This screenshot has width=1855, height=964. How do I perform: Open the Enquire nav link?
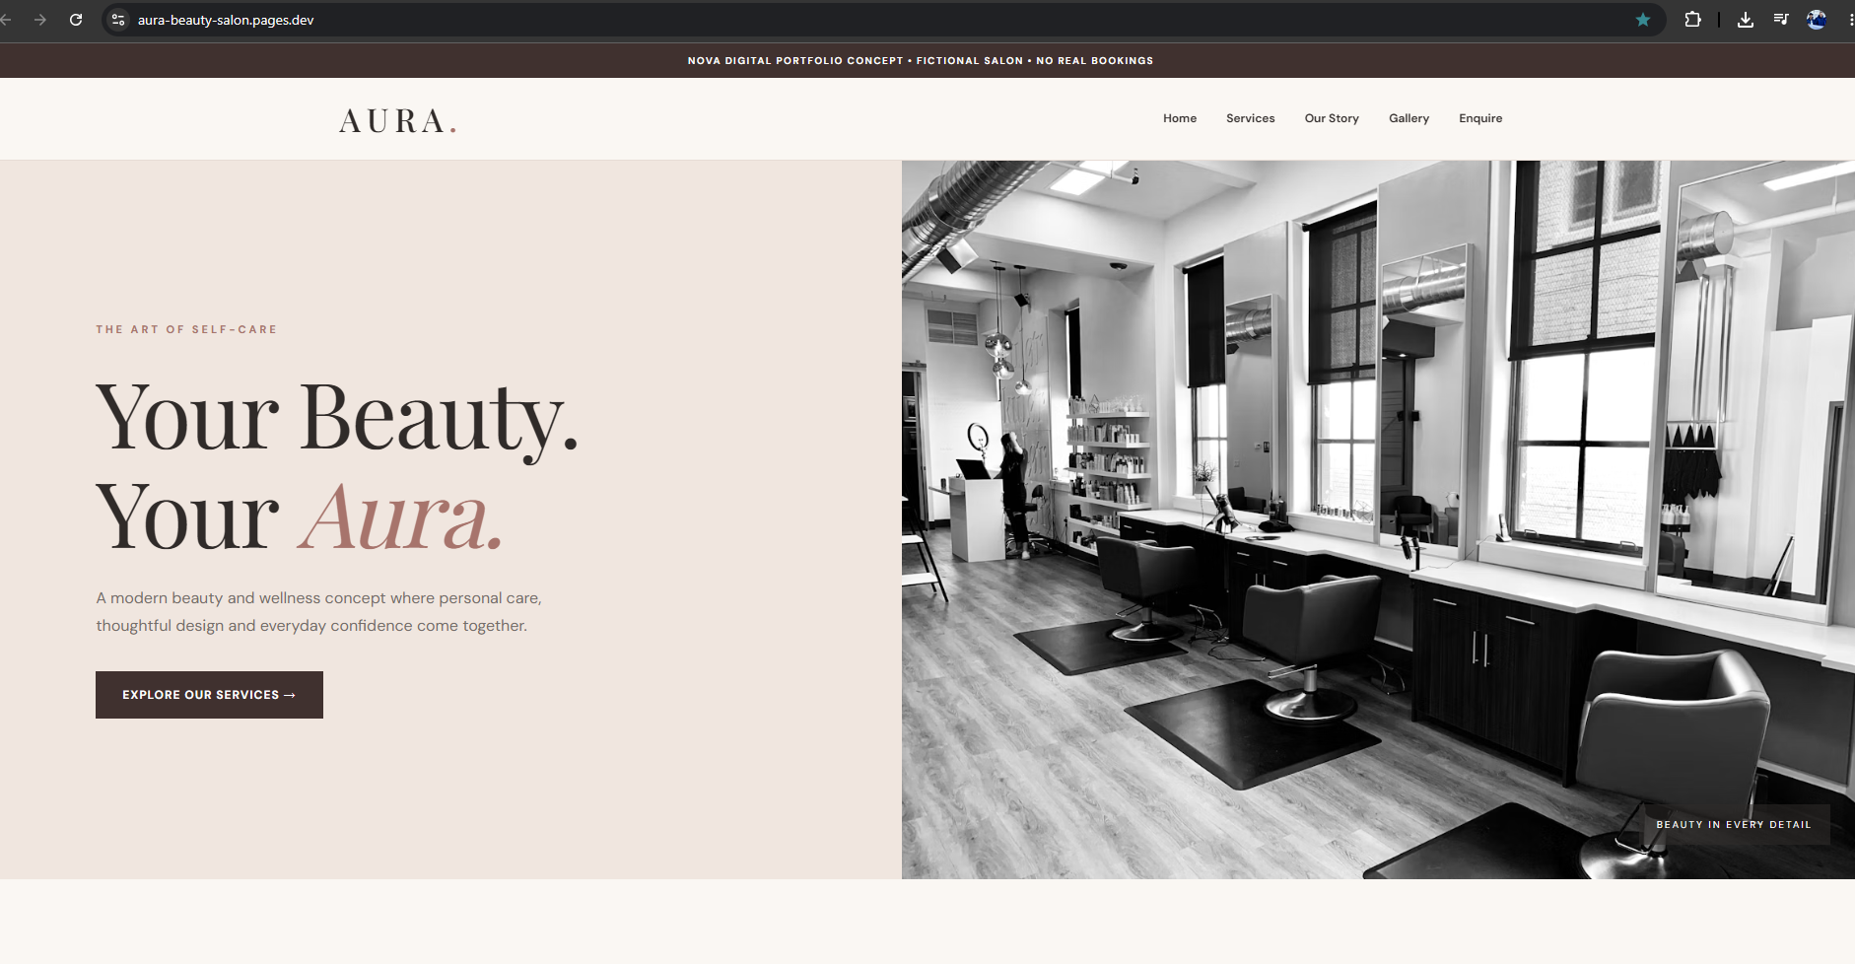(1480, 118)
